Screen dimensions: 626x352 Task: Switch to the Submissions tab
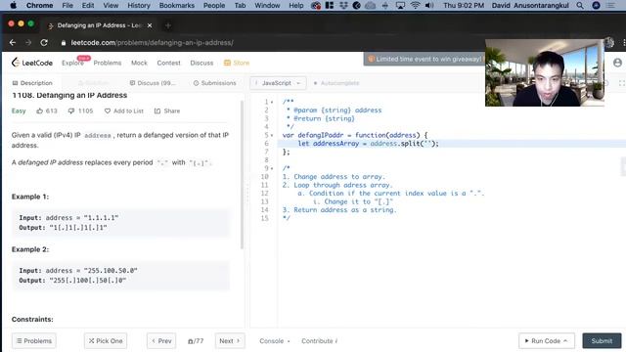(x=215, y=83)
